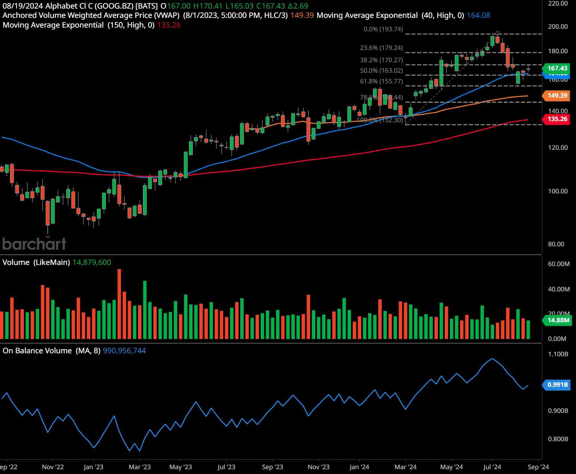Click the 80.00 price axis label

coord(556,244)
